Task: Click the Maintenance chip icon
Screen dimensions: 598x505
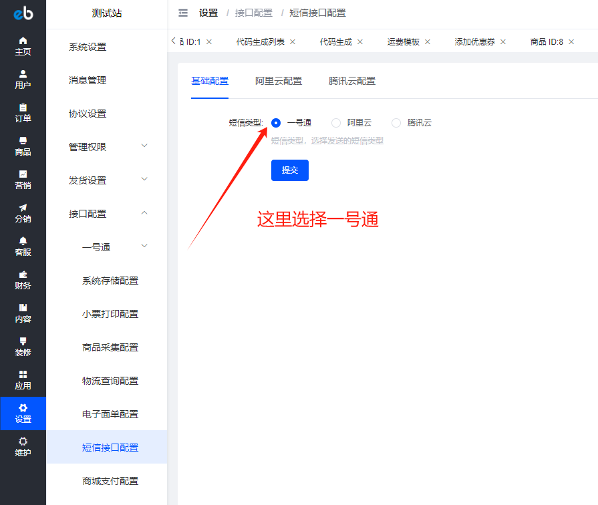Action: [23, 442]
